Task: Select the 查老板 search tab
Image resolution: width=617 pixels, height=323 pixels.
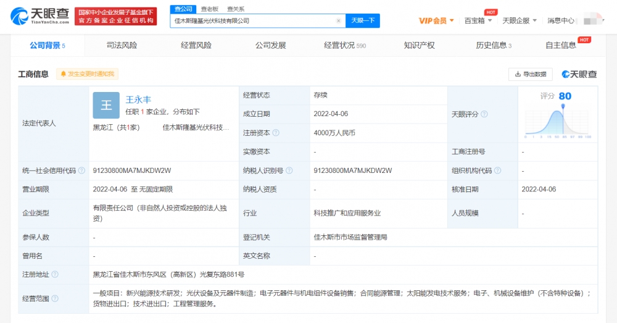Action: point(209,9)
